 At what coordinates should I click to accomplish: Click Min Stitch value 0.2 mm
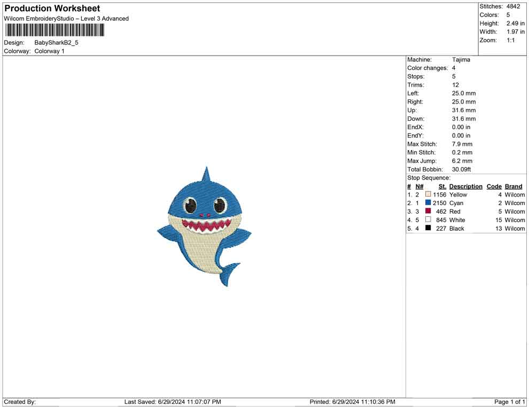462,152
